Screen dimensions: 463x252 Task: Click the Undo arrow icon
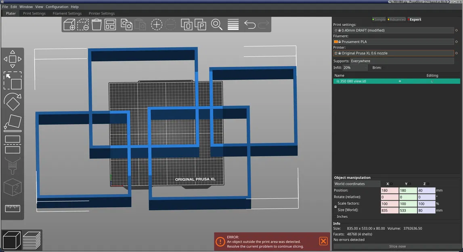click(x=250, y=25)
